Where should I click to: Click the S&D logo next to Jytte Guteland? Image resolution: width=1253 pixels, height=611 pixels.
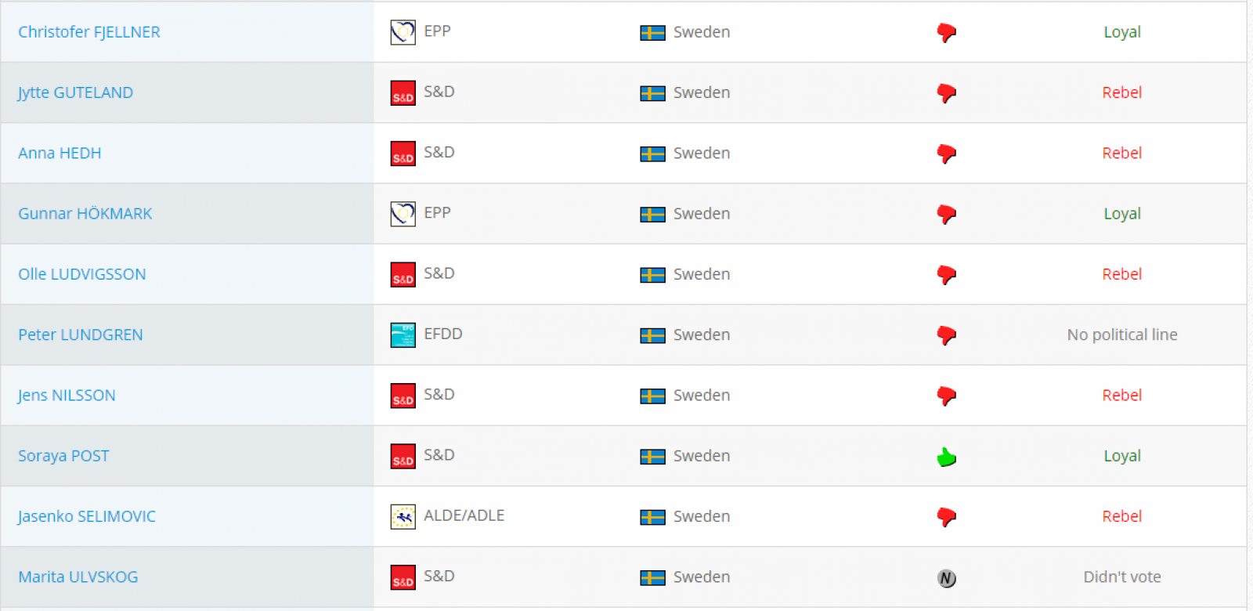click(403, 92)
